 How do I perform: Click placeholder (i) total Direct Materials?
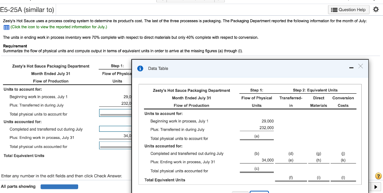319,178
